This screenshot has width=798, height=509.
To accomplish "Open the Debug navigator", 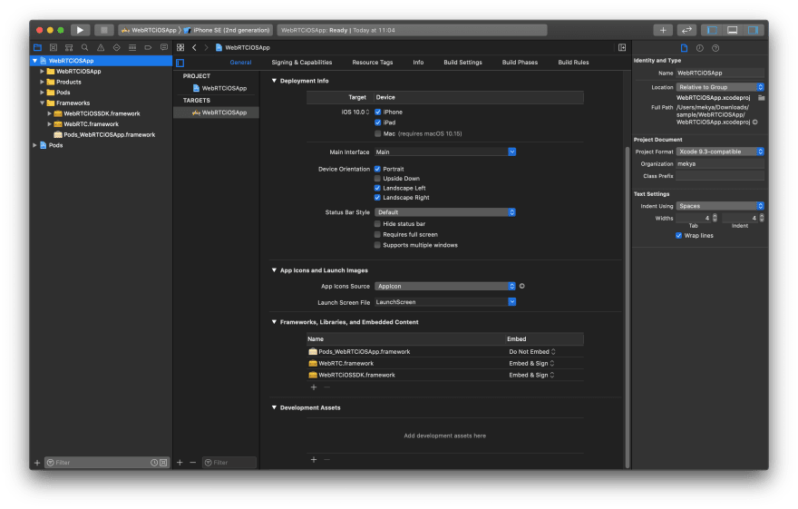I will click(x=132, y=47).
